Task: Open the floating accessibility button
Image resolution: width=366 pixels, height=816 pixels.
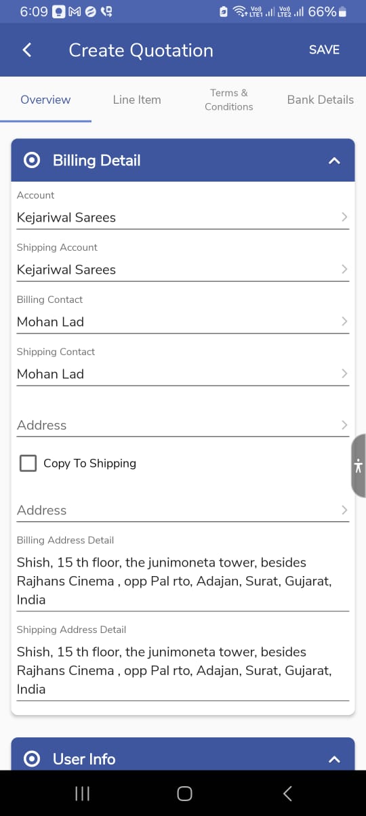Action: [x=359, y=466]
